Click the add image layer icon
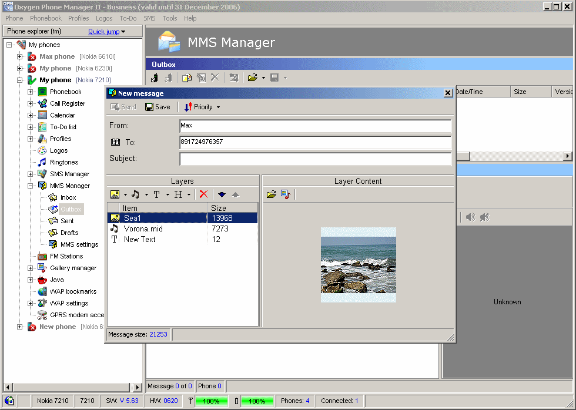The image size is (576, 410). (115, 194)
